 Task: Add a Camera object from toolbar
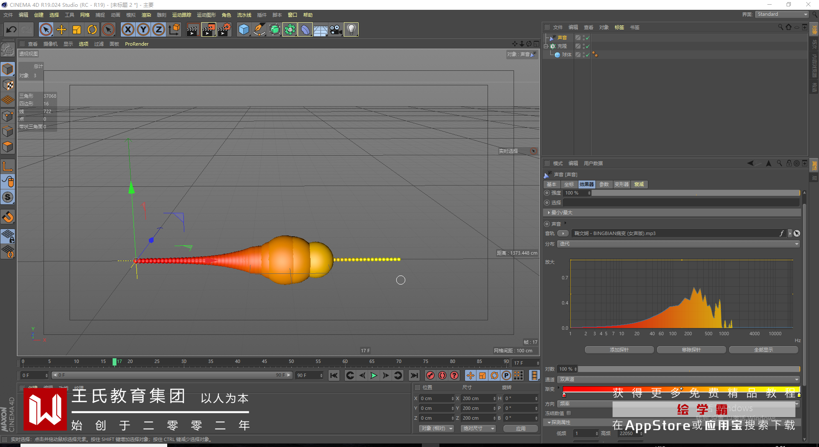pyautogui.click(x=336, y=29)
